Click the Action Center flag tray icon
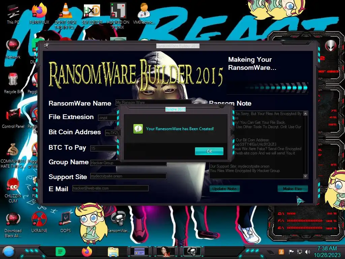The height and width of the screenshot is (259, 345). tap(291, 252)
